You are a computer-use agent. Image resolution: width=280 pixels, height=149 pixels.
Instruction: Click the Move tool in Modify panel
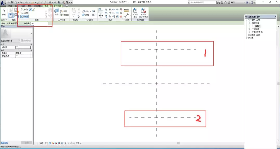pyautogui.click(x=101, y=16)
